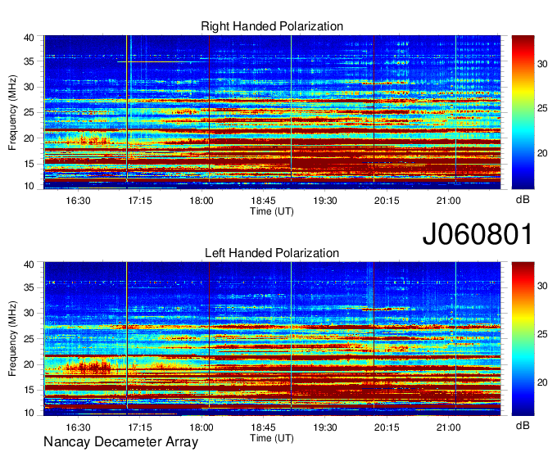
Task: Click the 25 dB value on Left Handed color scale
Action: [x=542, y=334]
